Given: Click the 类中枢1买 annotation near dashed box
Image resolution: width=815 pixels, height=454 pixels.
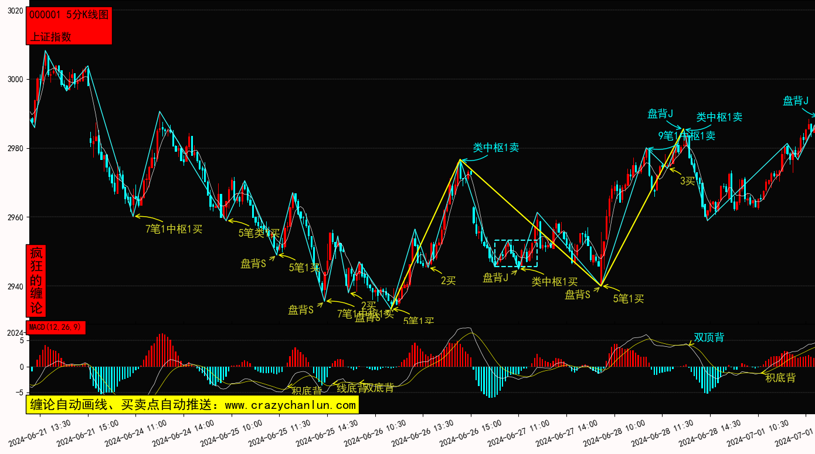Looking at the screenshot, I should [555, 282].
